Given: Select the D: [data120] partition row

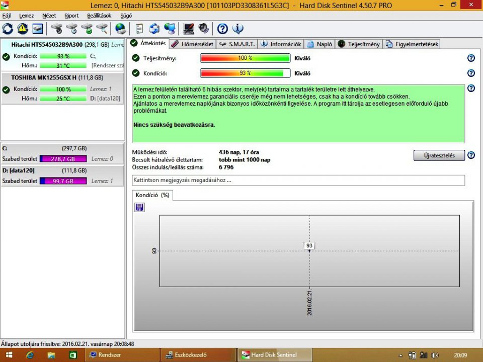Looking at the screenshot, I should (x=62, y=175).
